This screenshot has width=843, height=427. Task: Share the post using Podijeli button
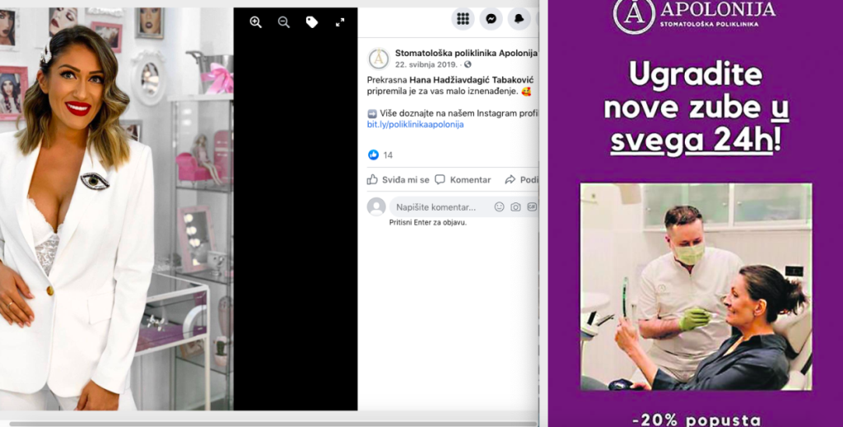(521, 180)
